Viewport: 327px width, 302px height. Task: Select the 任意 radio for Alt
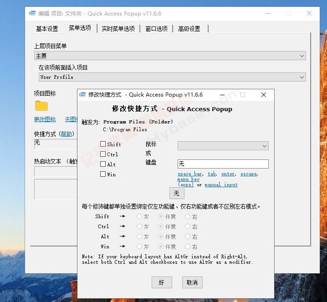click(161, 236)
